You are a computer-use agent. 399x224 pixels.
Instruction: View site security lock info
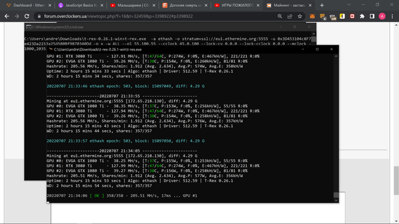pos(39,16)
